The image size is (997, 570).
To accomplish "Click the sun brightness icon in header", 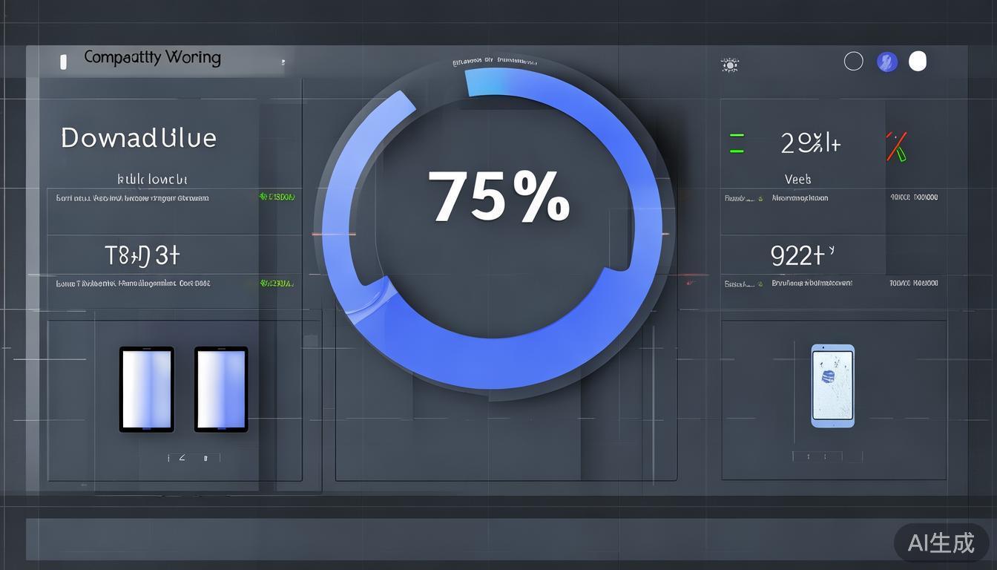I will pos(730,65).
